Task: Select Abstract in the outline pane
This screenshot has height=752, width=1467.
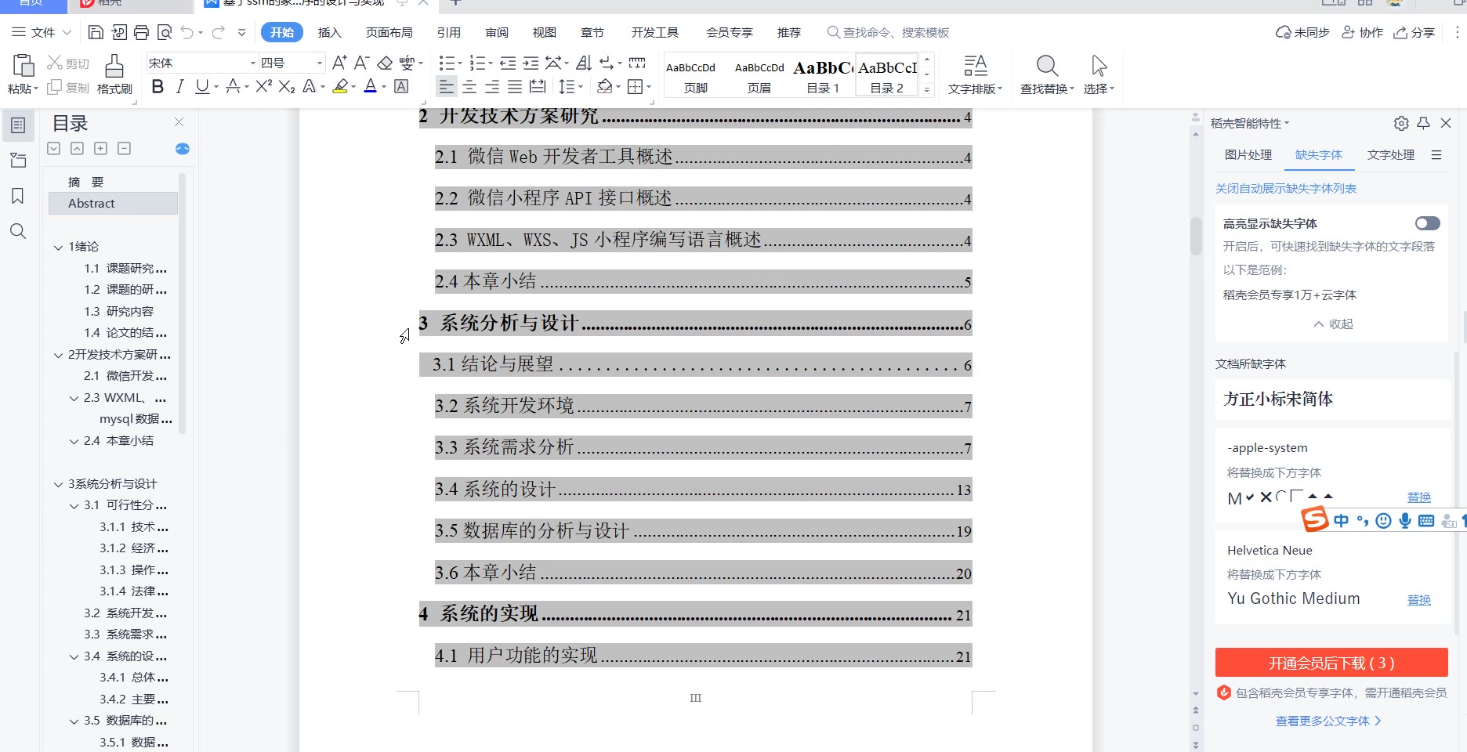Action: click(x=113, y=203)
